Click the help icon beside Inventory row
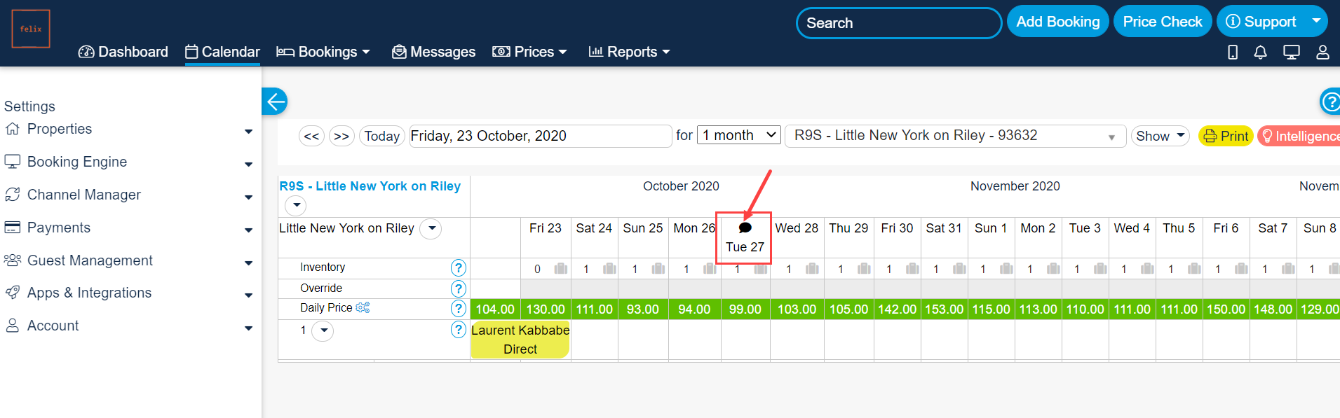The width and height of the screenshot is (1340, 418). [458, 267]
